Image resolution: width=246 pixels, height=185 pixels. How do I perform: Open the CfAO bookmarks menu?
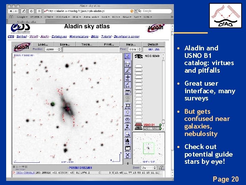tap(49, 17)
